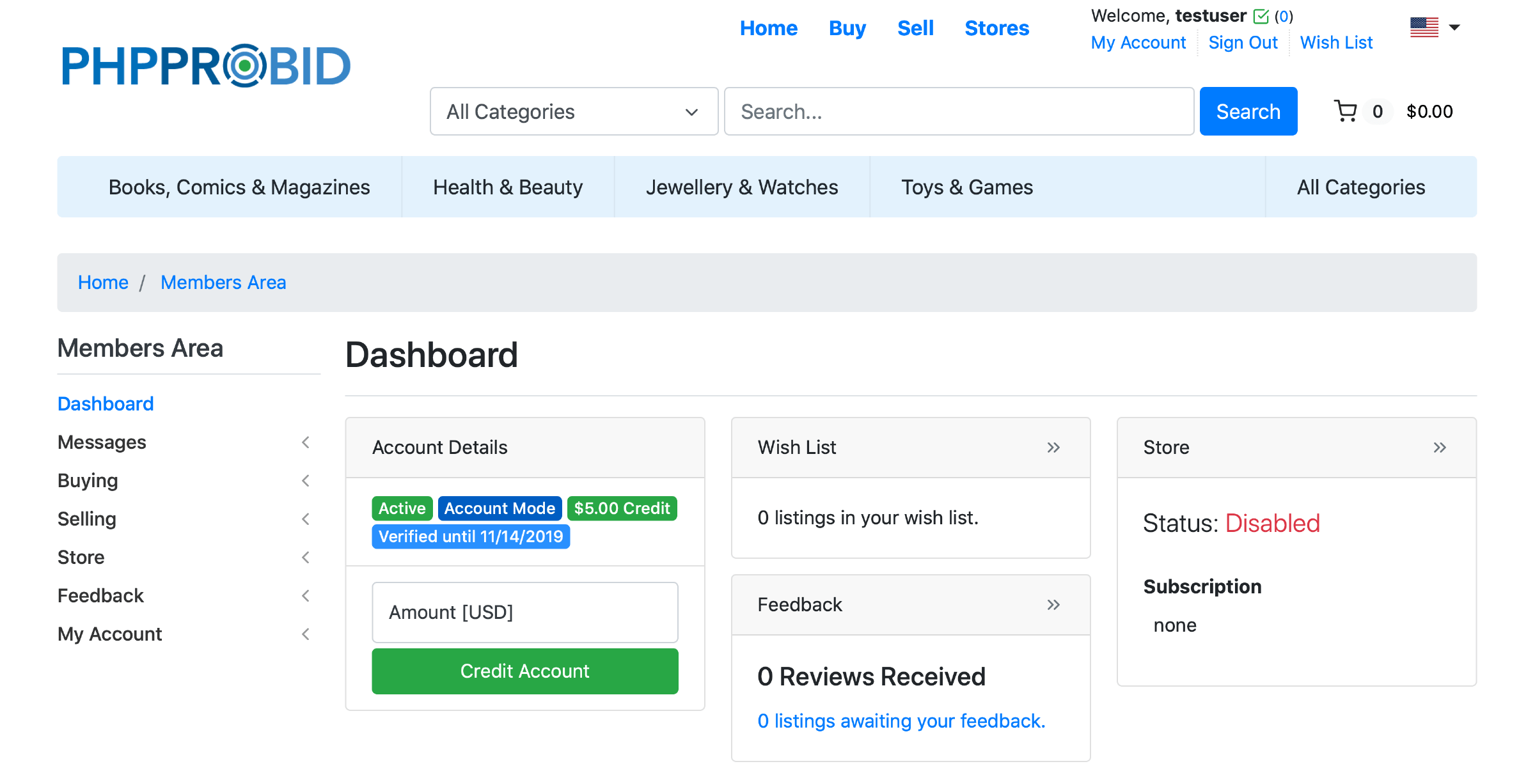Image resolution: width=1535 pixels, height=773 pixels.
Task: Click the green Credit Account button
Action: (524, 671)
